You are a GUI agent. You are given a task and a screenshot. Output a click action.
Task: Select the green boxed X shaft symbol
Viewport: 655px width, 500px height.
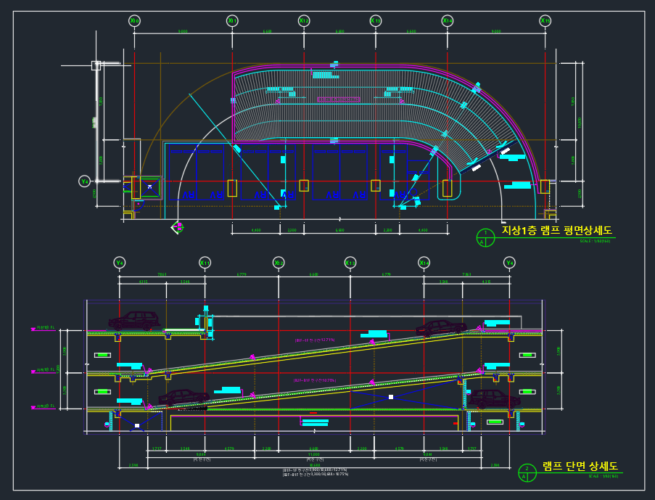pos(149,187)
